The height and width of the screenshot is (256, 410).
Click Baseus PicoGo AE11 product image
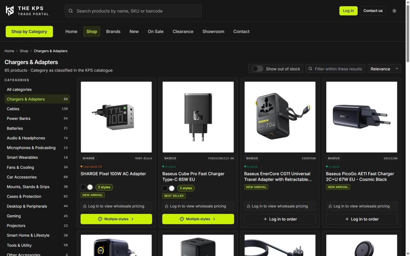[362, 117]
